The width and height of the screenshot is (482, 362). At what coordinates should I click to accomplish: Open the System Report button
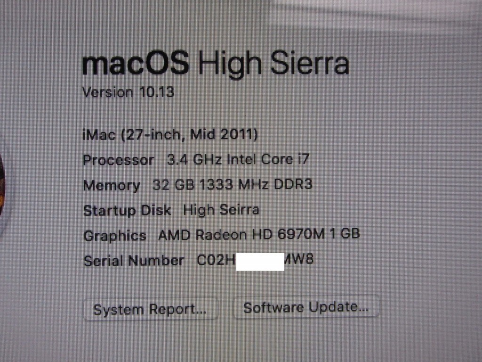pyautogui.click(x=151, y=309)
